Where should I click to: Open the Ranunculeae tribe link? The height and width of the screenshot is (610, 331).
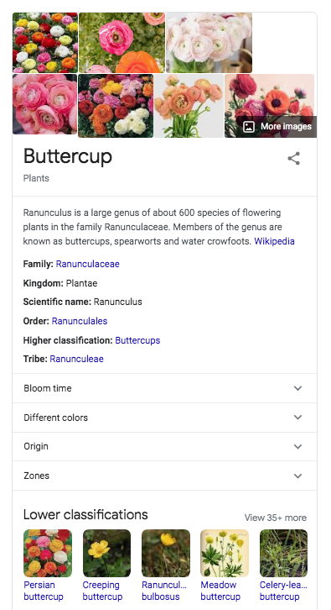tap(76, 359)
